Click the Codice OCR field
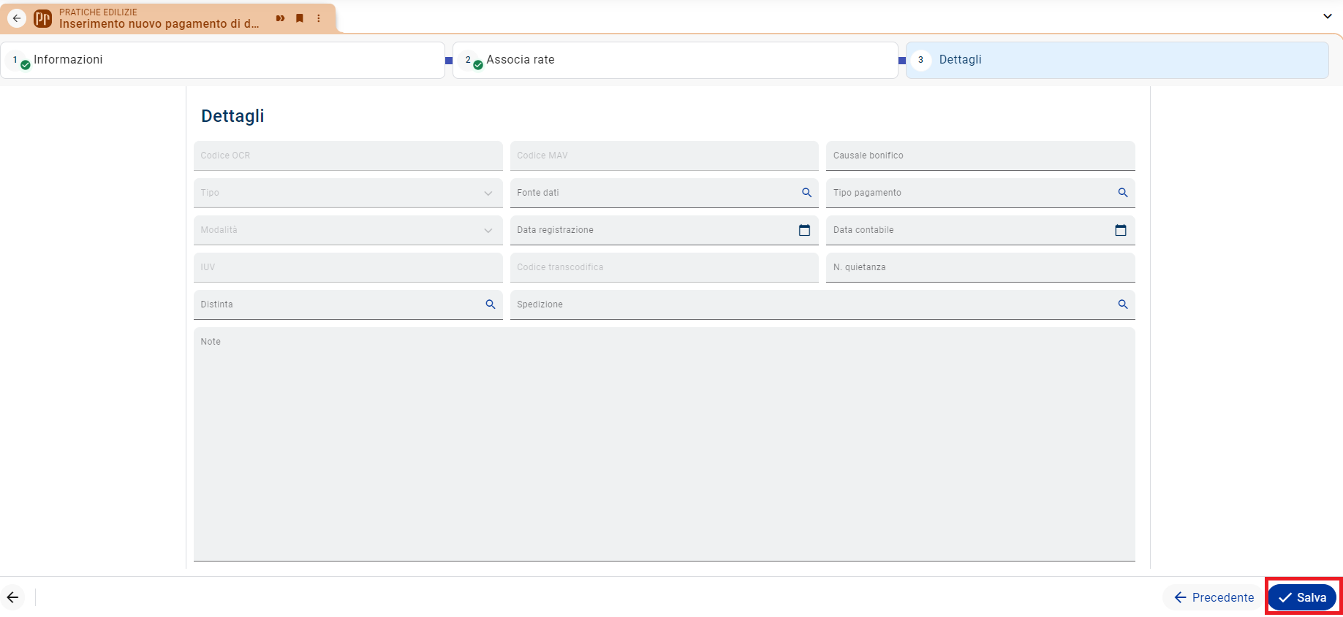The width and height of the screenshot is (1343, 617). point(348,156)
